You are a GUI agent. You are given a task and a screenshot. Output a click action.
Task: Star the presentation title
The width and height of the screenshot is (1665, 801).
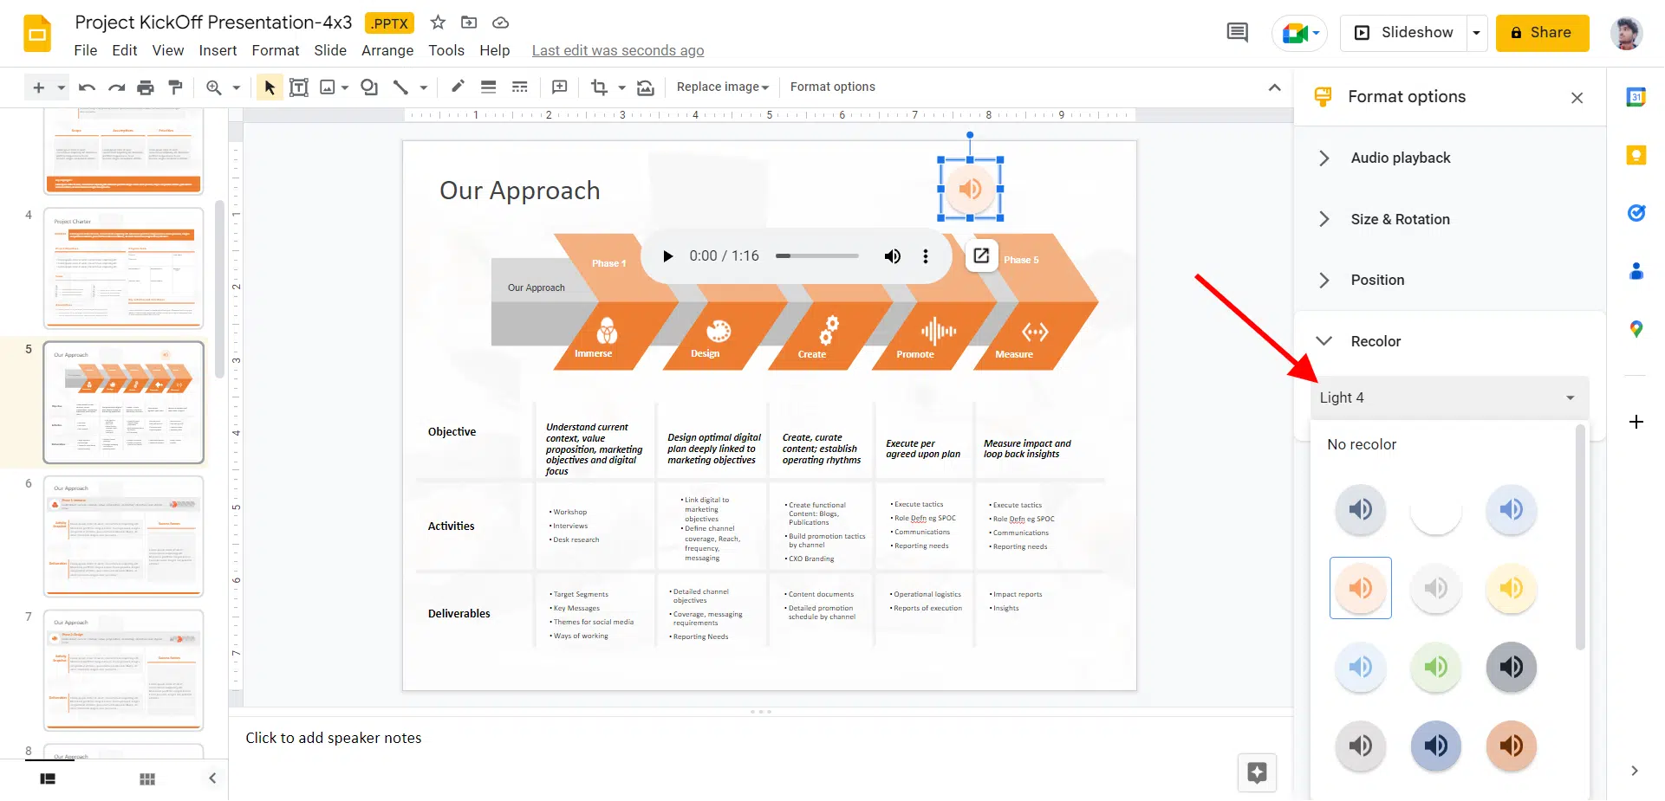[x=439, y=23]
